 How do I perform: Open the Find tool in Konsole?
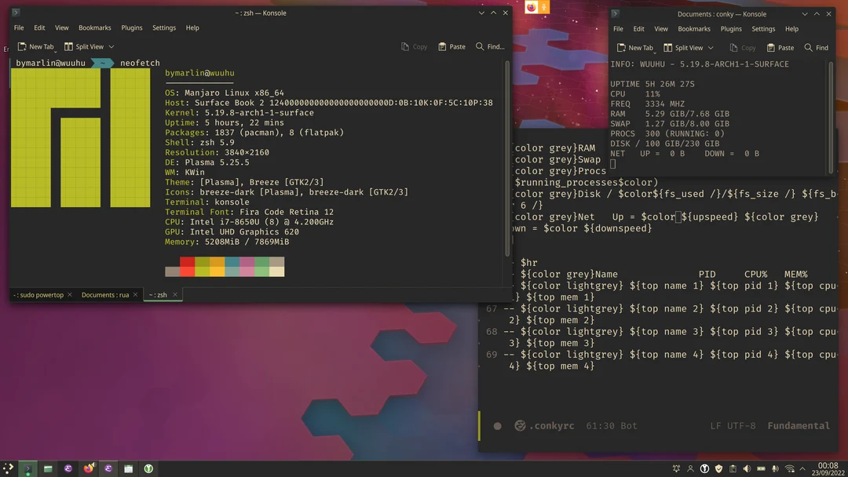click(x=489, y=46)
